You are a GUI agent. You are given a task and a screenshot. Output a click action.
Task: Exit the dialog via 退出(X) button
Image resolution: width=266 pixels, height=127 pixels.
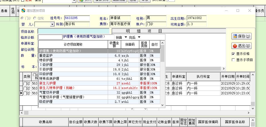[241, 46]
